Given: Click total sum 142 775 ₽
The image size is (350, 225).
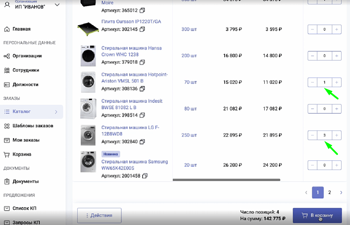Looking at the screenshot, I should tap(275, 218).
